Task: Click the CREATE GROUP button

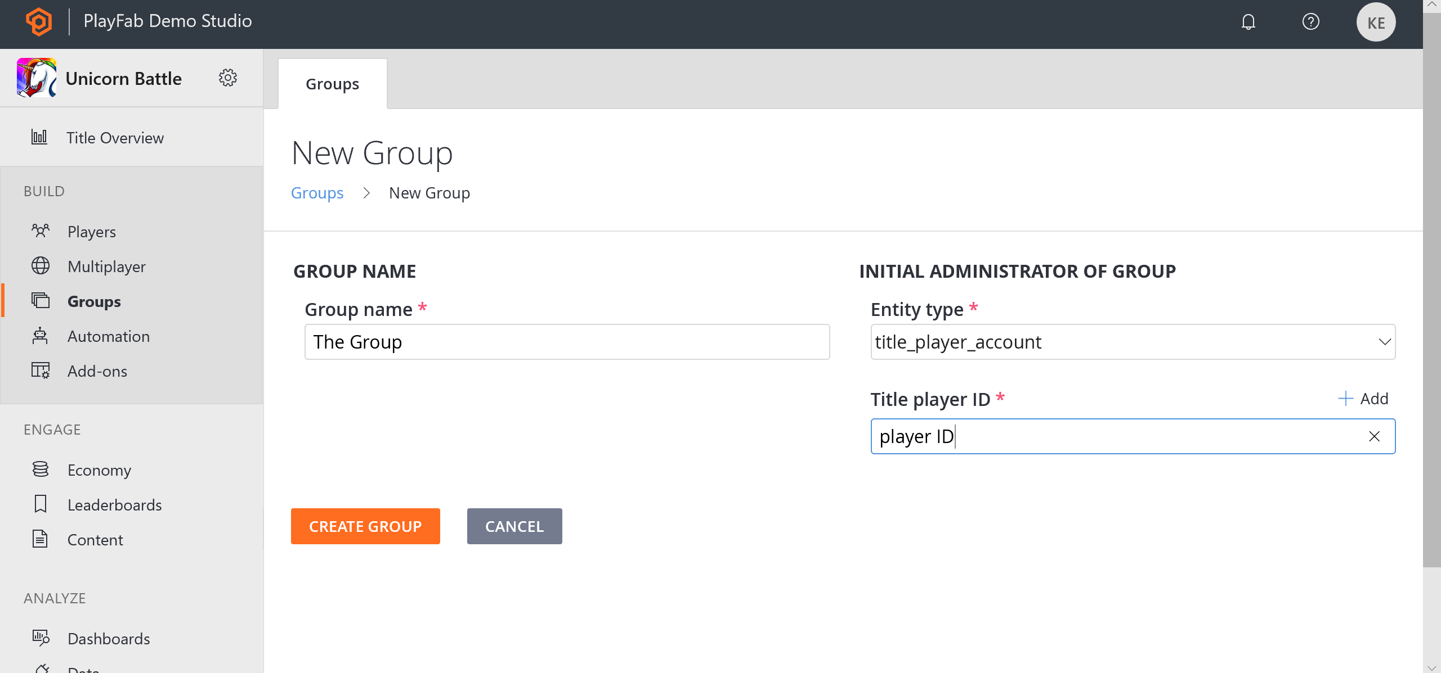Action: pyautogui.click(x=365, y=526)
